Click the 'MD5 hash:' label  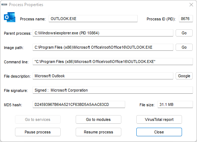coord(13,105)
